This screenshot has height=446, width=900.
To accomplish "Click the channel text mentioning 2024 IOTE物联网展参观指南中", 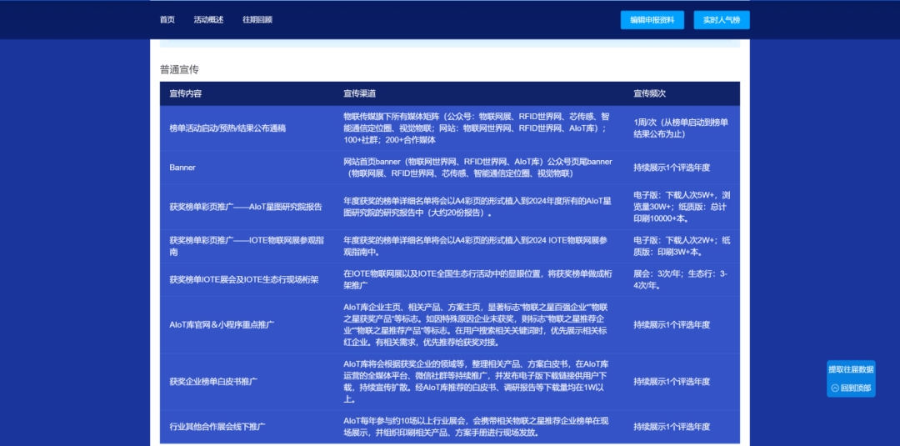I will point(475,246).
